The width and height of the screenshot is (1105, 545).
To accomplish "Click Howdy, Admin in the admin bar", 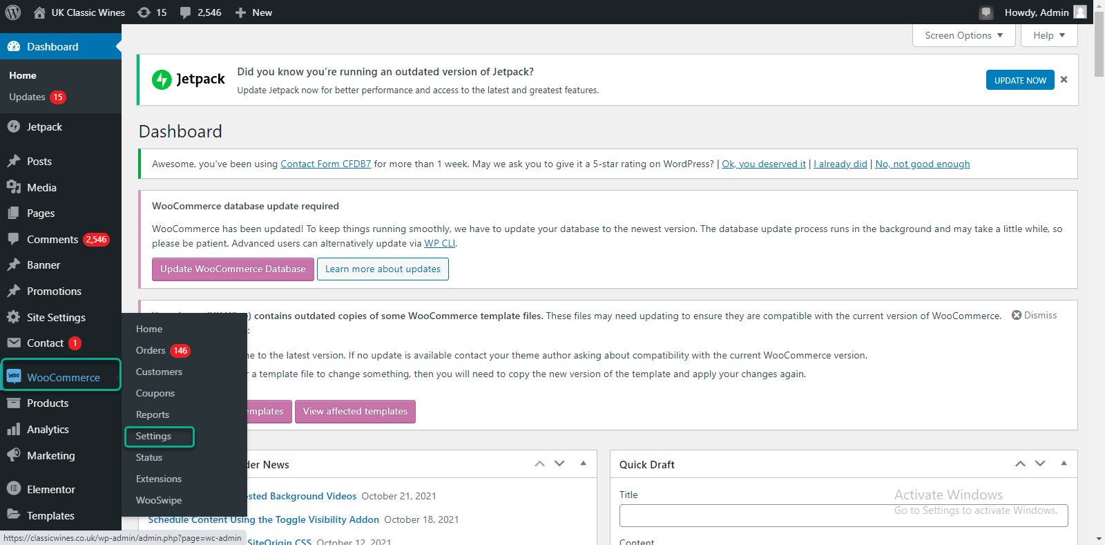I will (x=1037, y=12).
